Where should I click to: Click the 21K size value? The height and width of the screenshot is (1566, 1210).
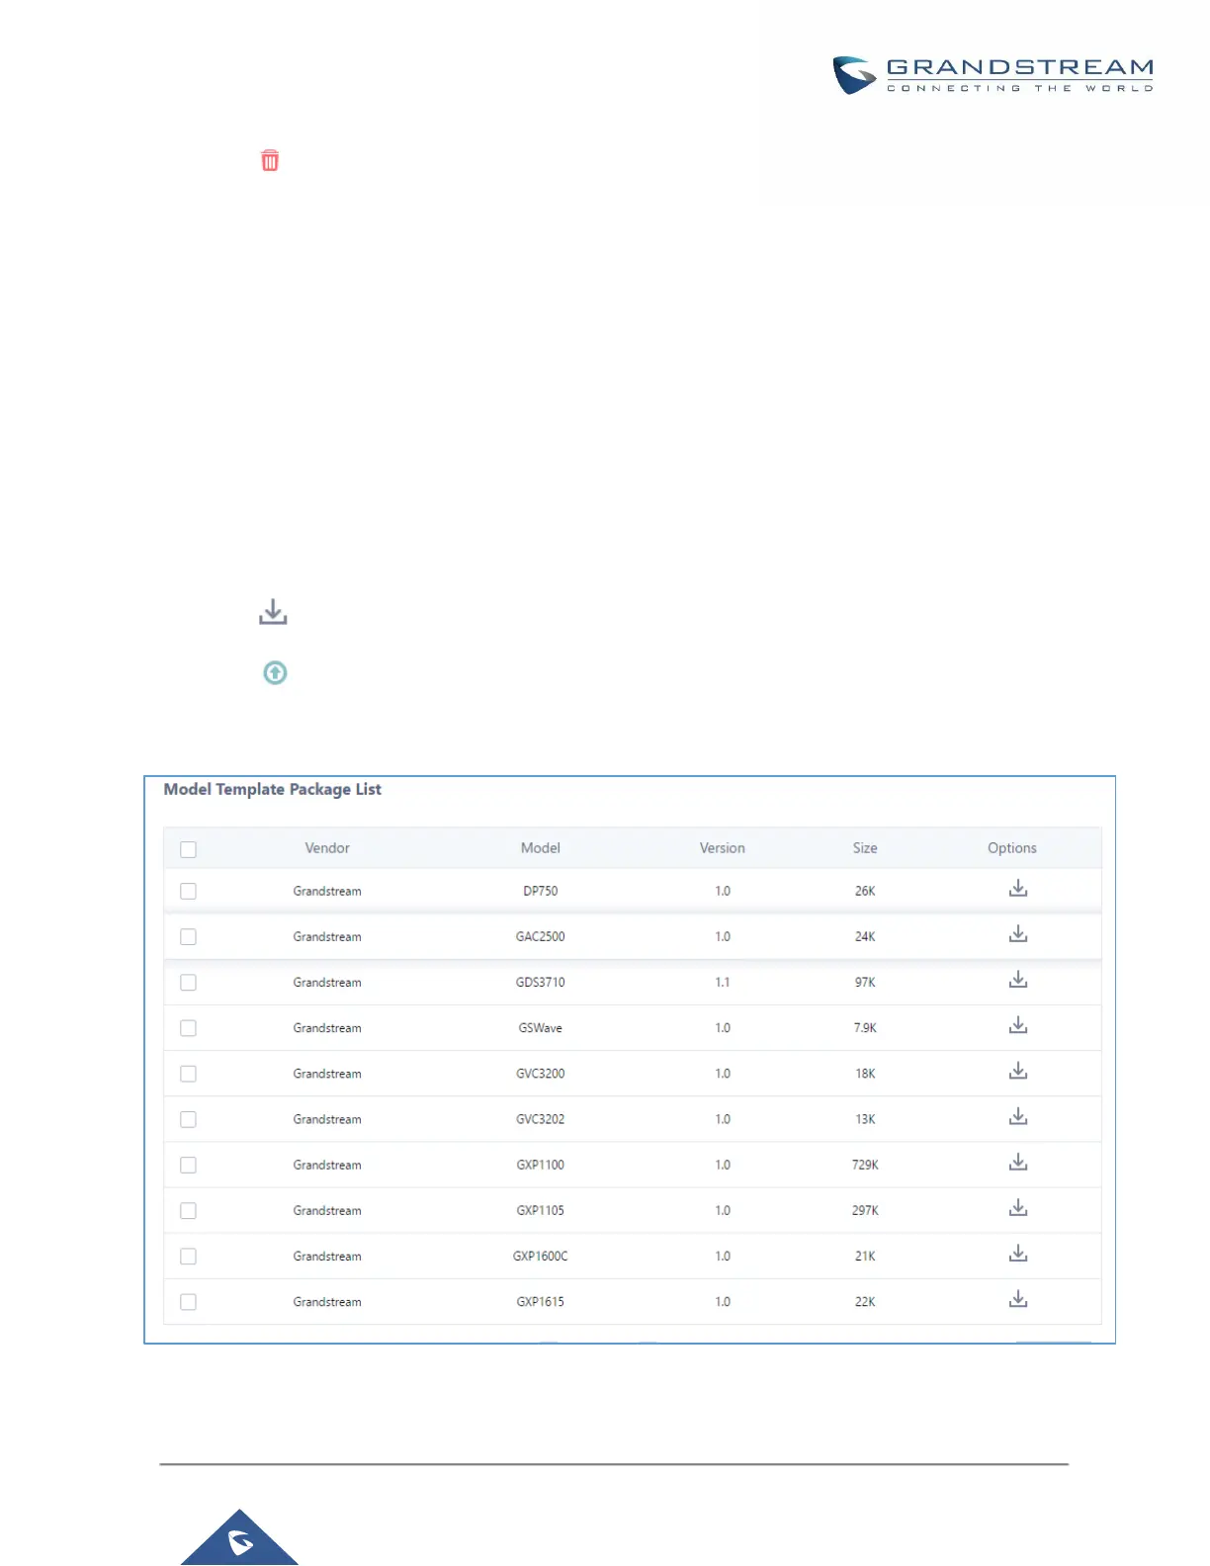(865, 1257)
